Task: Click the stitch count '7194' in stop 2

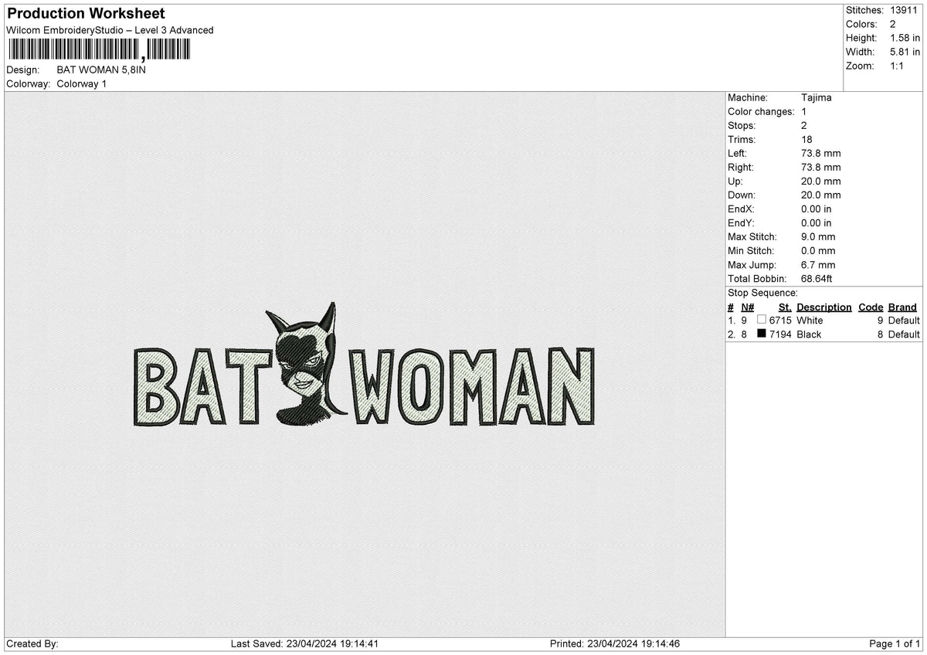Action: (x=781, y=334)
